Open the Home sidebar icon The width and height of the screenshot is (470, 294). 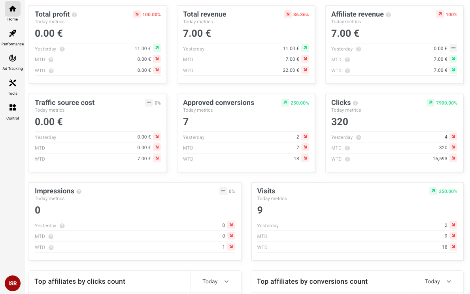(x=13, y=9)
